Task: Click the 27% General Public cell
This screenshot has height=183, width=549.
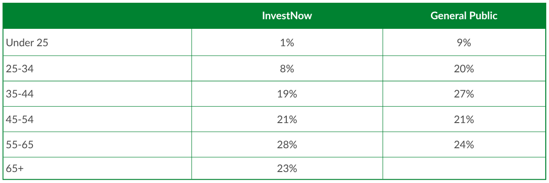Action: (464, 94)
